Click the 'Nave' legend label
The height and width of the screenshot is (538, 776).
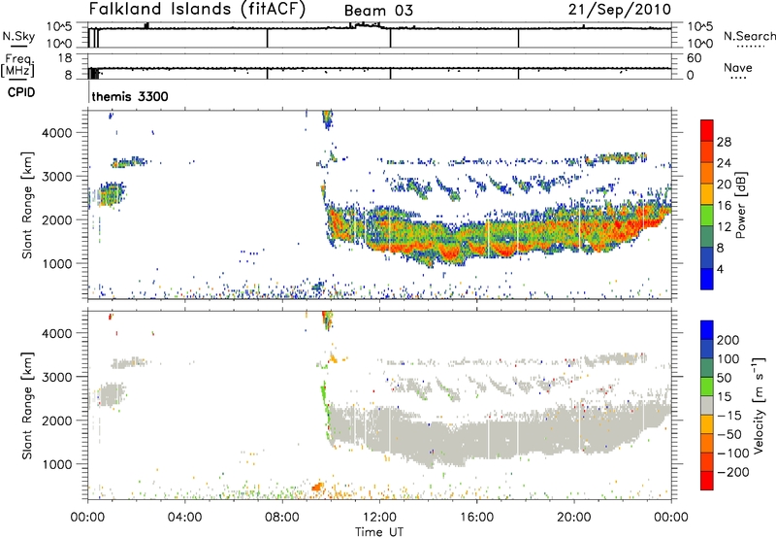738,67
